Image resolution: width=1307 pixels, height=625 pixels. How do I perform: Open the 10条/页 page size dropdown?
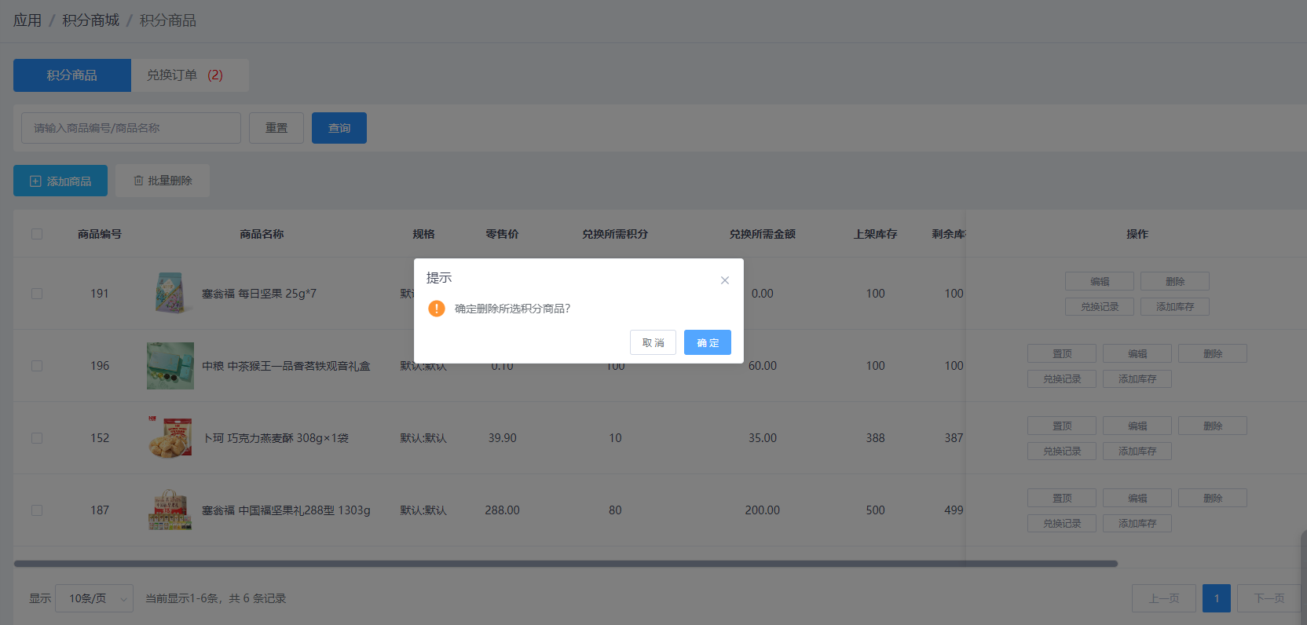[x=94, y=598]
